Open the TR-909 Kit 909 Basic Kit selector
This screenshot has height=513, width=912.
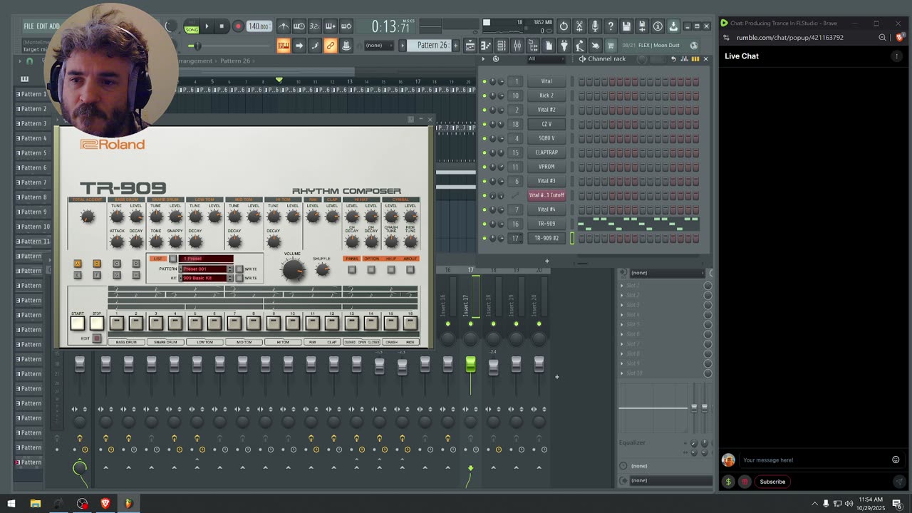tap(206, 278)
